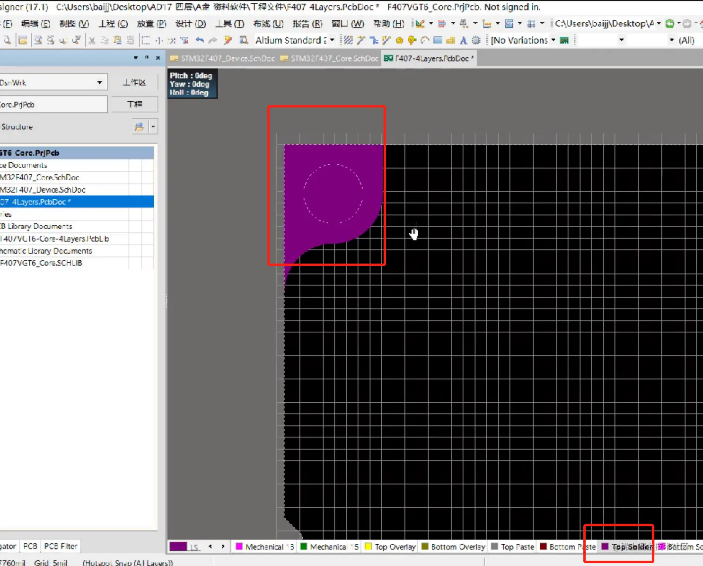This screenshot has width=703, height=566.
Task: Click the Mechanical 15 green color swatch
Action: (304, 547)
